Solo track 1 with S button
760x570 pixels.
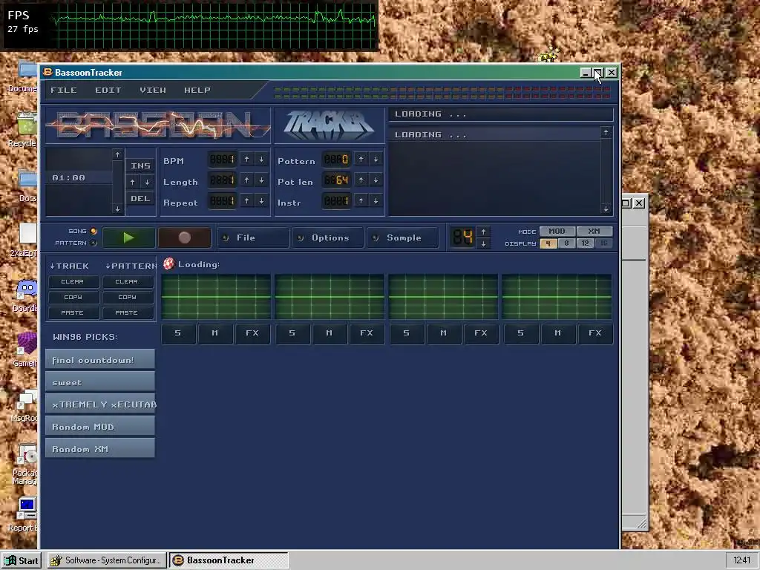178,333
